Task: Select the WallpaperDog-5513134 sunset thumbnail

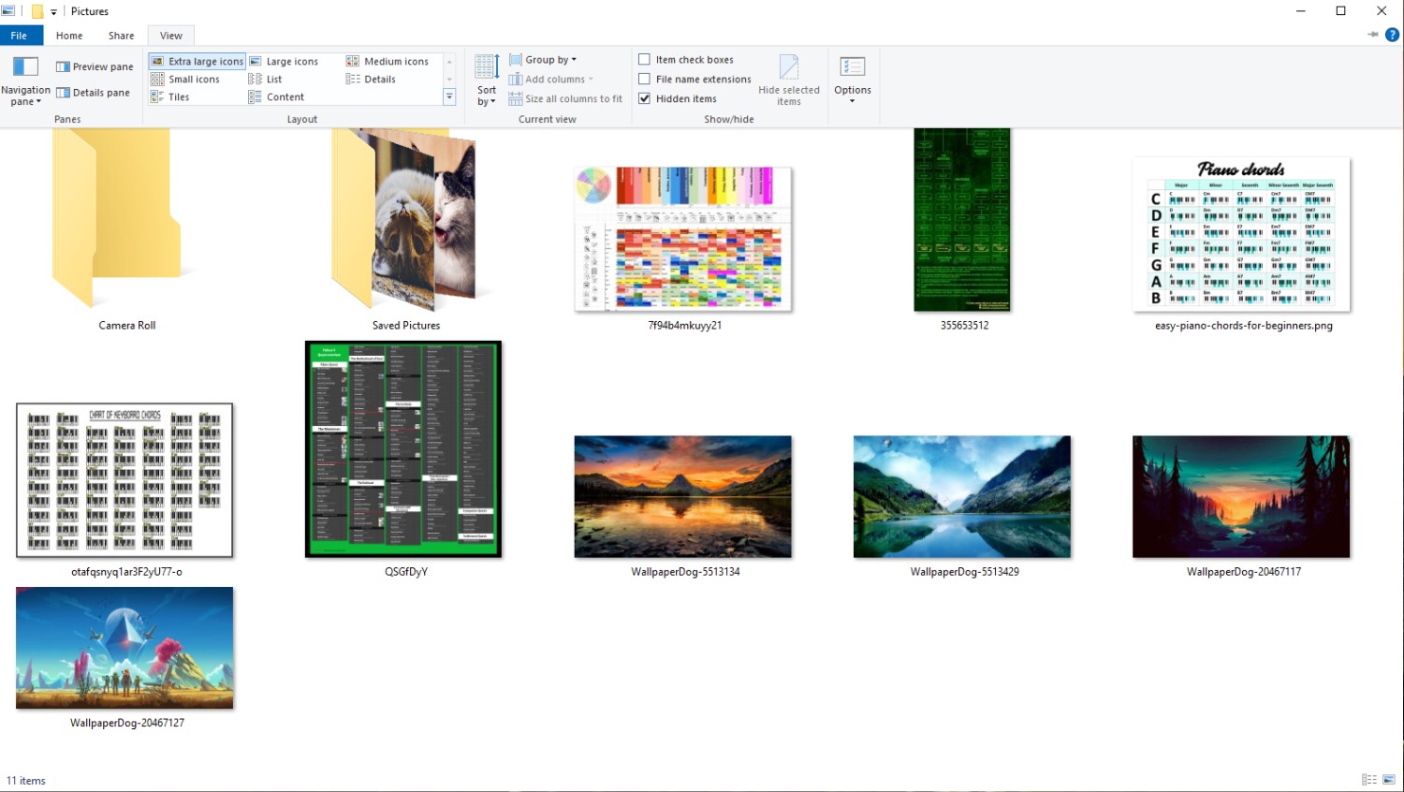Action: [x=682, y=496]
